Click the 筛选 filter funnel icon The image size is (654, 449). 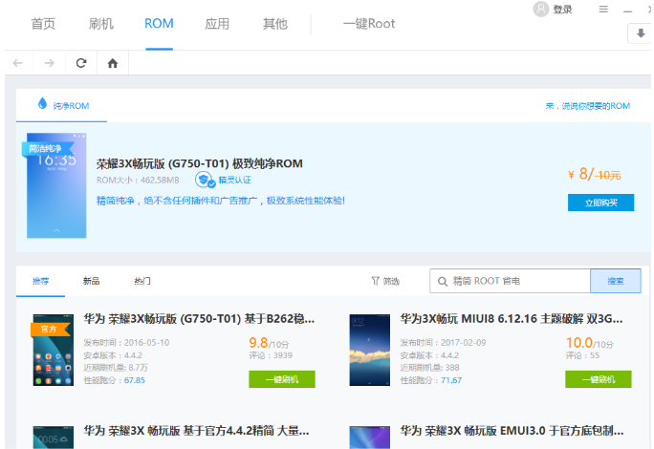376,281
